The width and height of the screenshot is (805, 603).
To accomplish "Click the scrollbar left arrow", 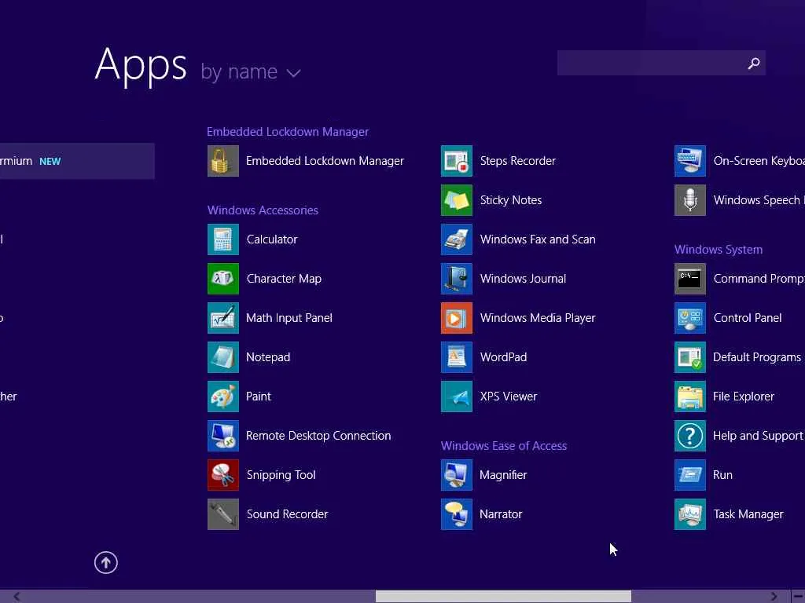I will point(17,597).
